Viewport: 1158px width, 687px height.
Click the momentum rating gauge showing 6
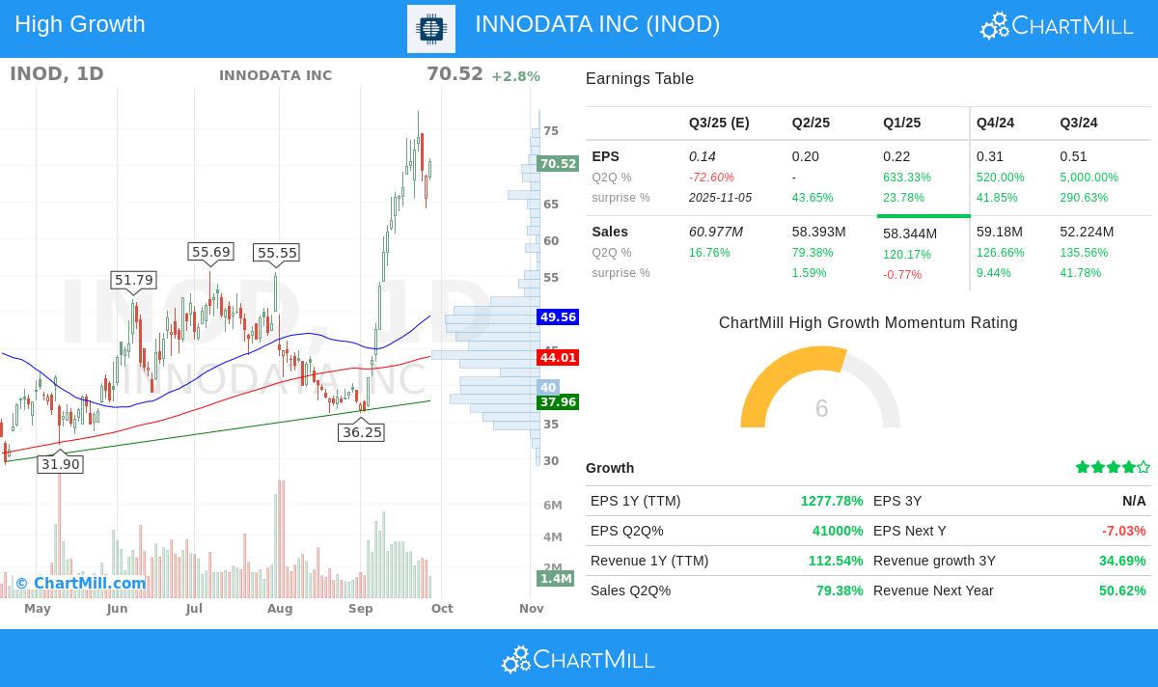(x=820, y=387)
